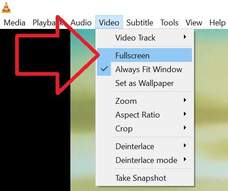Click the VLC cone icon
Screen dimensions: 228x191
point(6,8)
